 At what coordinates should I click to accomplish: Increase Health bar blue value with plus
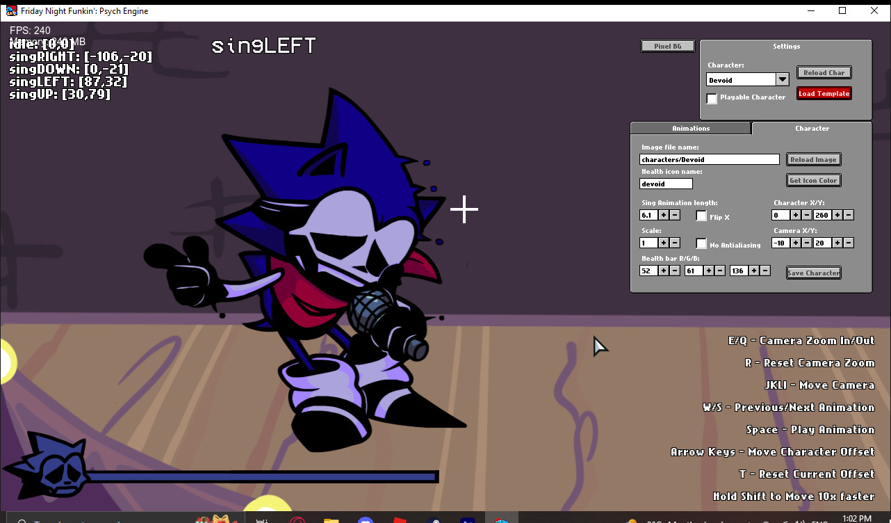pos(754,271)
